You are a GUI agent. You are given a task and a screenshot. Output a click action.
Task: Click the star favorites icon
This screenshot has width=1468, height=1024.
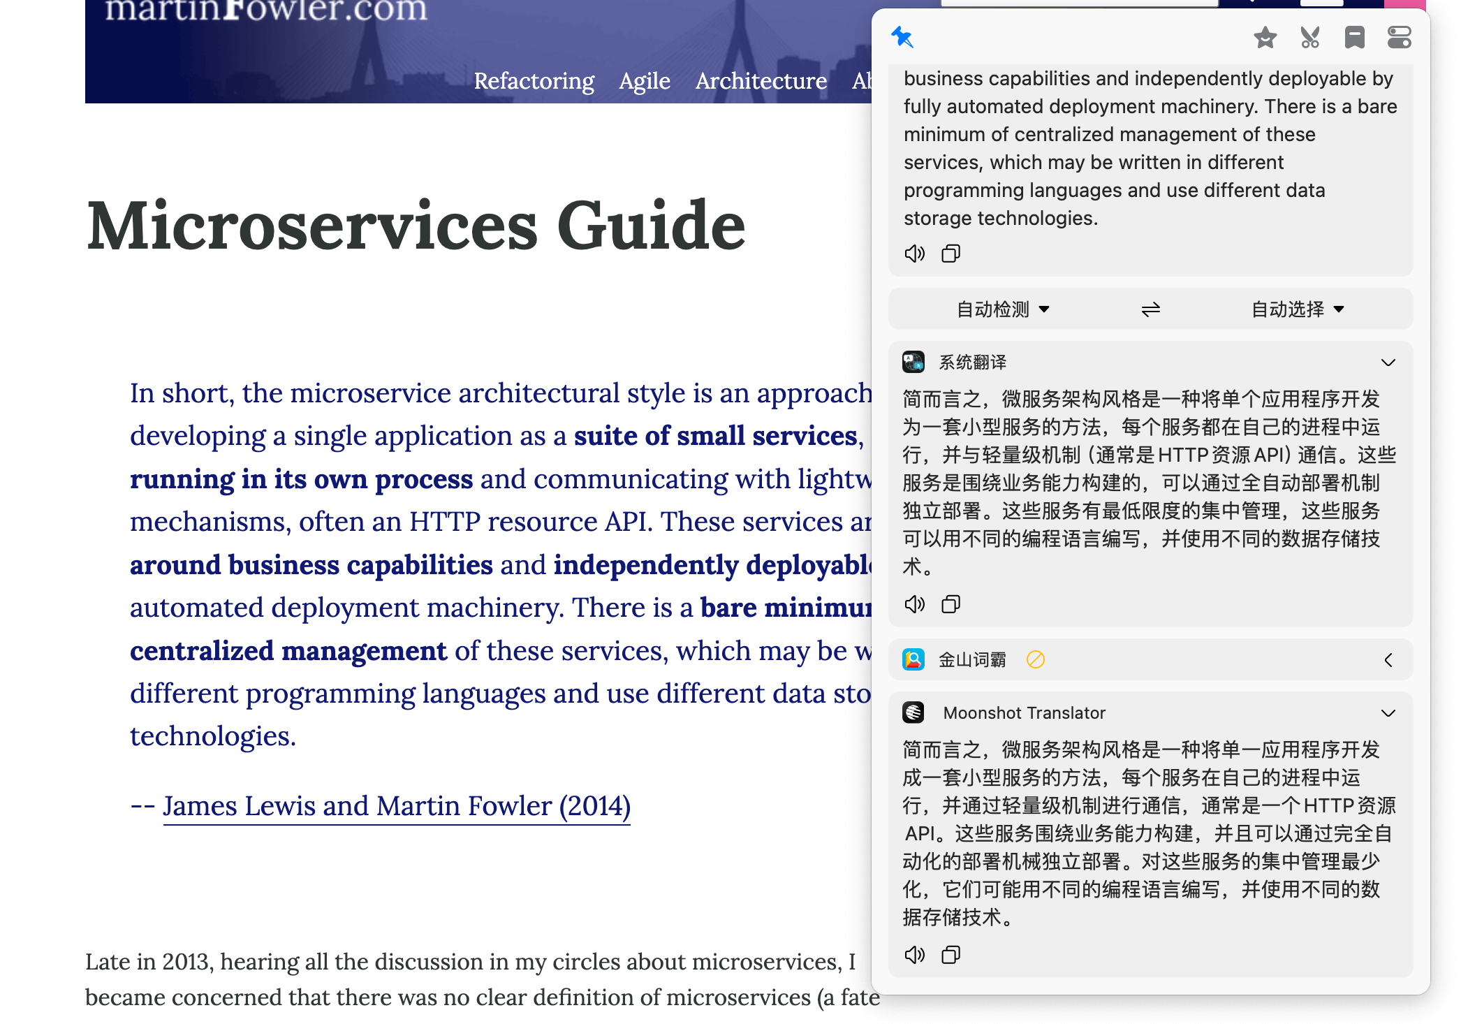(1265, 37)
